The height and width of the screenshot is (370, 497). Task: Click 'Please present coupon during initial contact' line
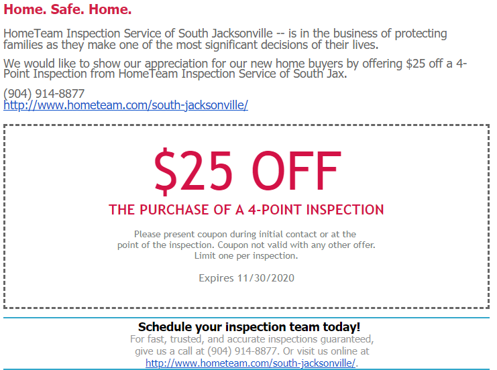pos(245,235)
